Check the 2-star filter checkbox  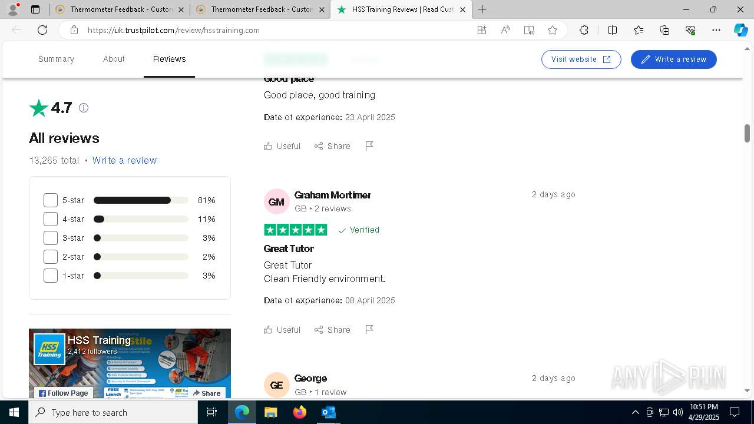(51, 257)
